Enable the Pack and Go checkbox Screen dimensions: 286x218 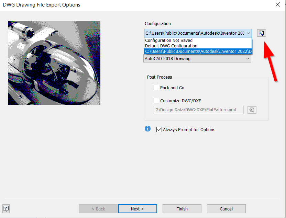click(x=156, y=88)
